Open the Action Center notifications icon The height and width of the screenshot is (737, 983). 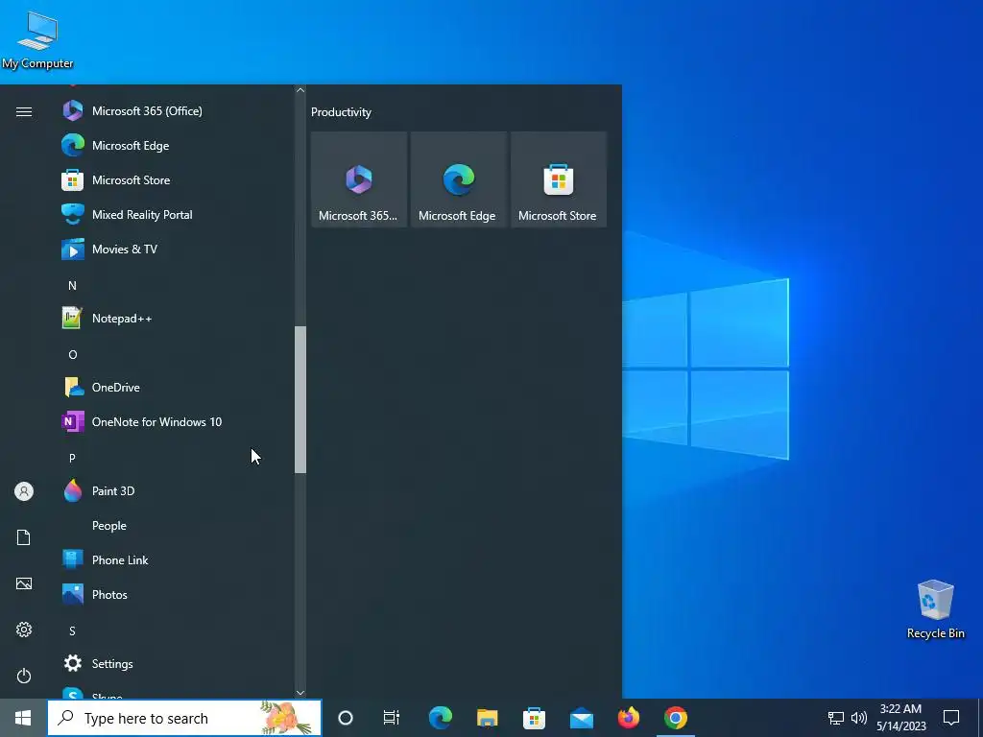tap(951, 718)
